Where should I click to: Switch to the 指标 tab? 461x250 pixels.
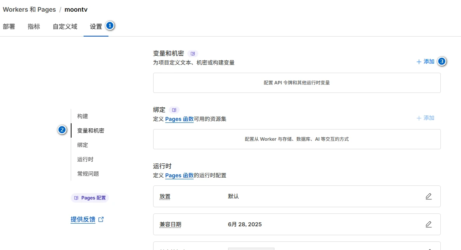tap(34, 27)
